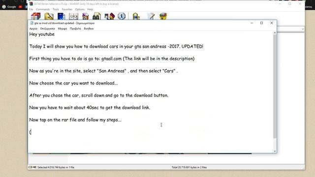Close the WinRAR window
Screen dimensions: 315x177
tap(300, 4)
